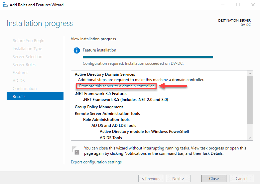Click Additional steps are required message

pos(141,80)
